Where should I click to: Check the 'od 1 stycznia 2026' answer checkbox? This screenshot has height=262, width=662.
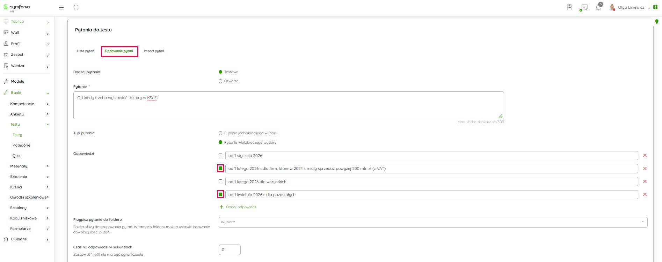[x=220, y=156]
